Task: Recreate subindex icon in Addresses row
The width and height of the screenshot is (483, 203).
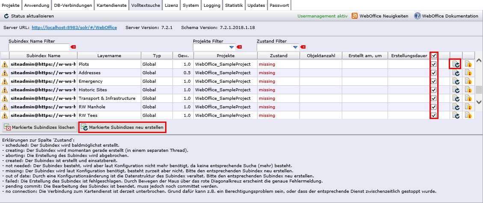Action: point(456,73)
